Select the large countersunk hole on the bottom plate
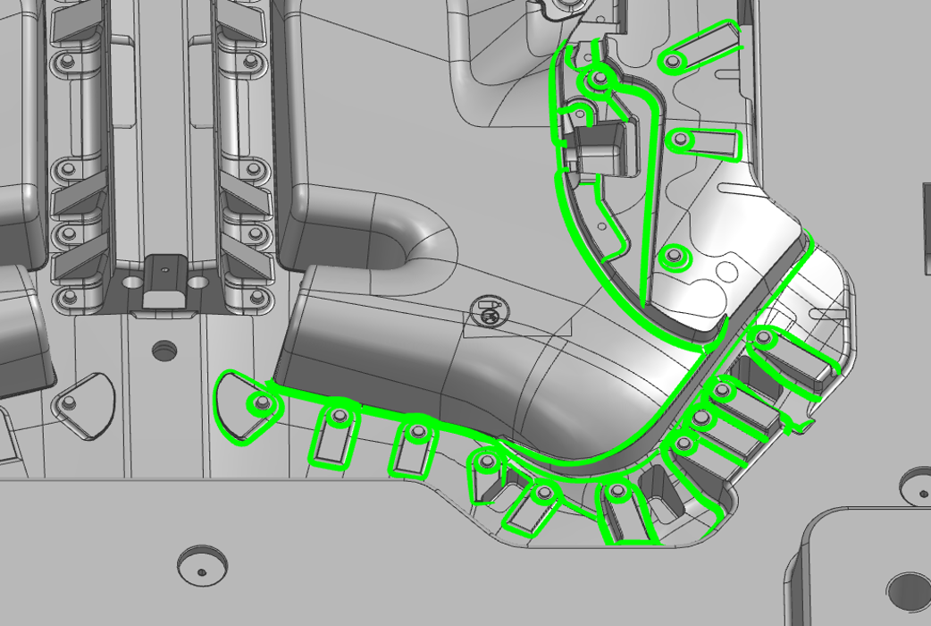The height and width of the screenshot is (626, 931). click(x=202, y=563)
